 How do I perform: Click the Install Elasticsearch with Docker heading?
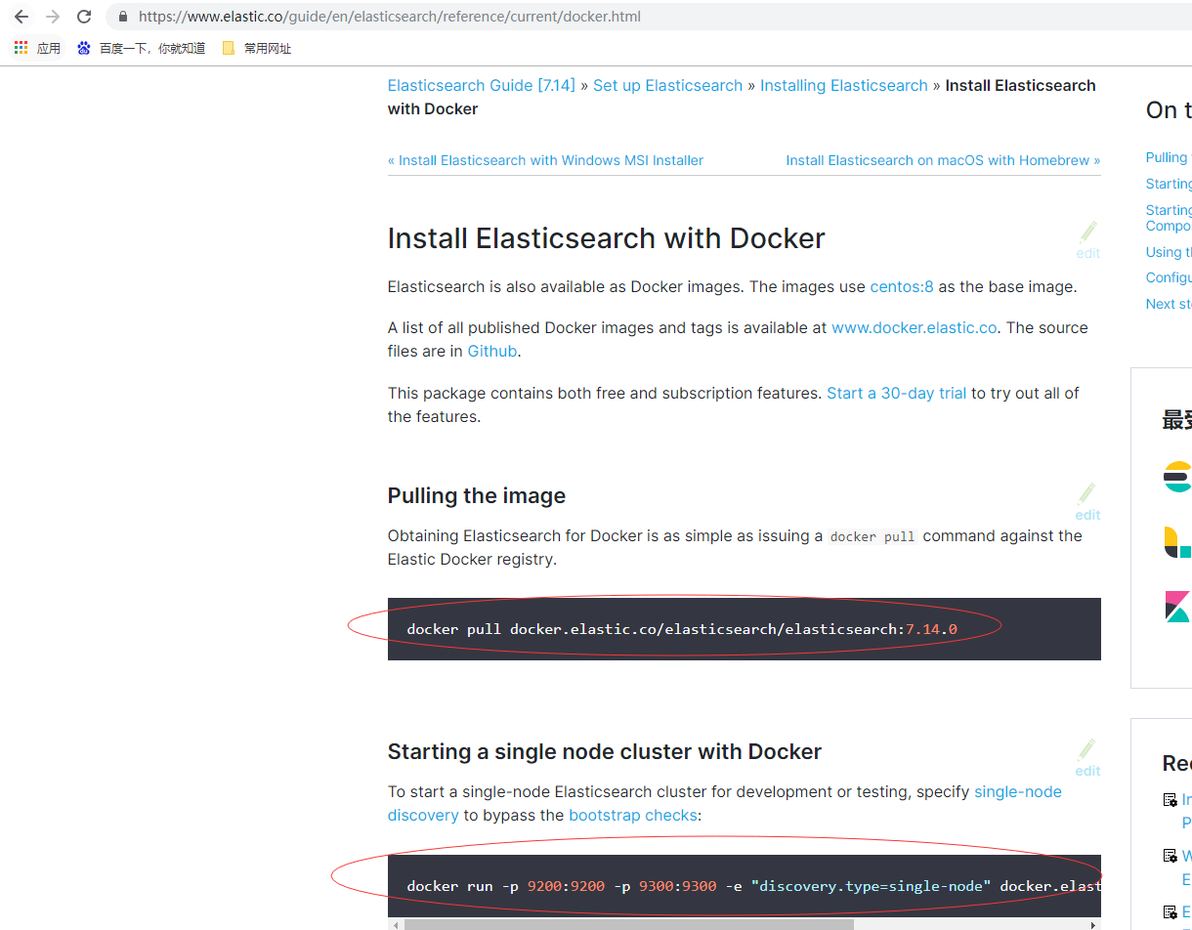(606, 238)
